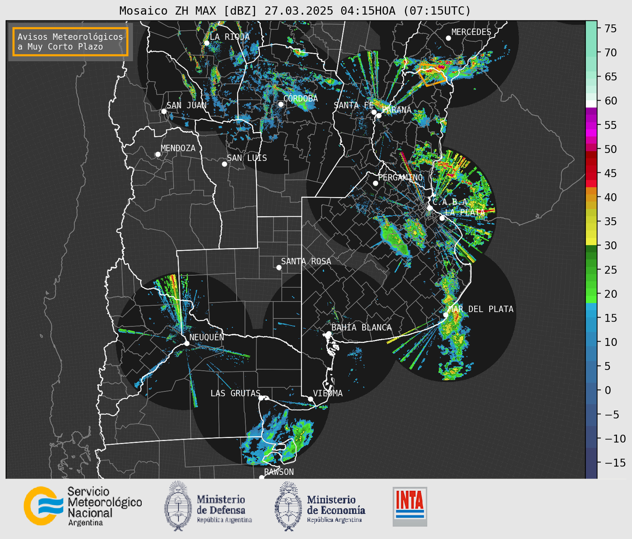Click the NEUQUÉN label text
The image size is (632, 539).
coord(207,337)
